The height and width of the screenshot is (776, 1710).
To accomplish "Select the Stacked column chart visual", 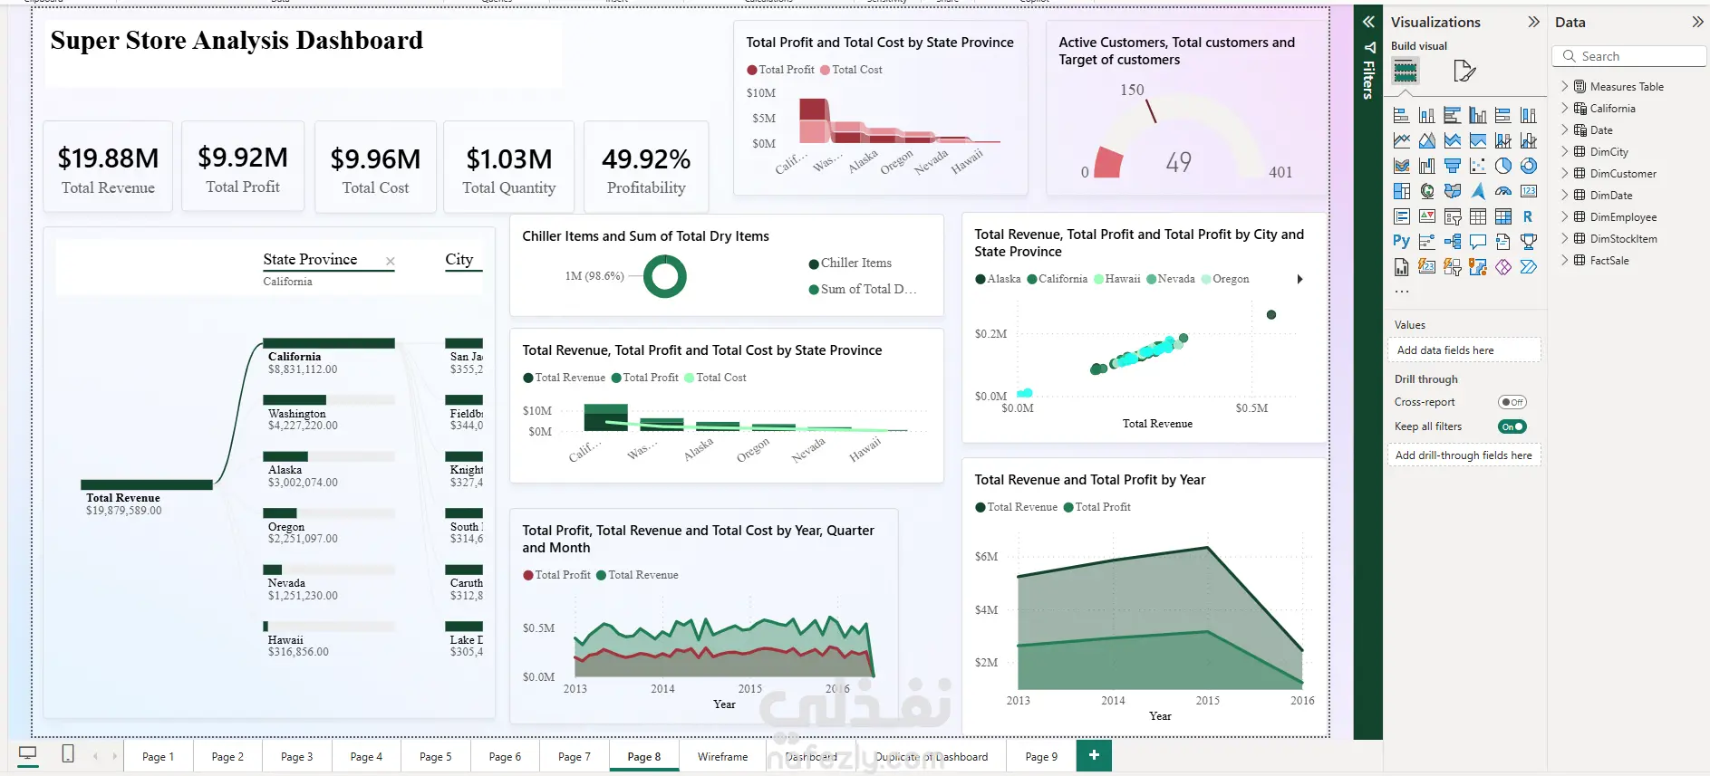I will 1426,115.
